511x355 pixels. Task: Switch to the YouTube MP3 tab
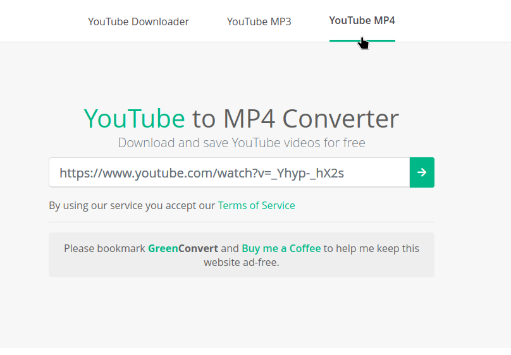point(259,21)
